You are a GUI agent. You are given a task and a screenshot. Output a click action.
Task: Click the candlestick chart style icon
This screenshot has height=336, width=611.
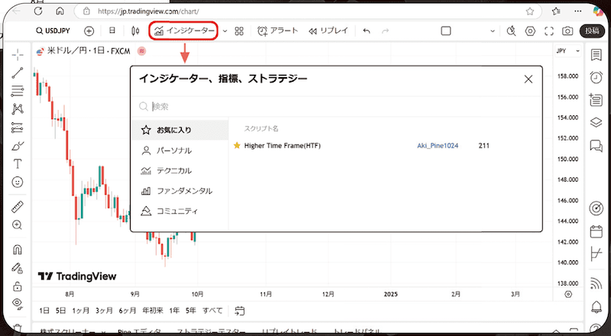(x=135, y=31)
